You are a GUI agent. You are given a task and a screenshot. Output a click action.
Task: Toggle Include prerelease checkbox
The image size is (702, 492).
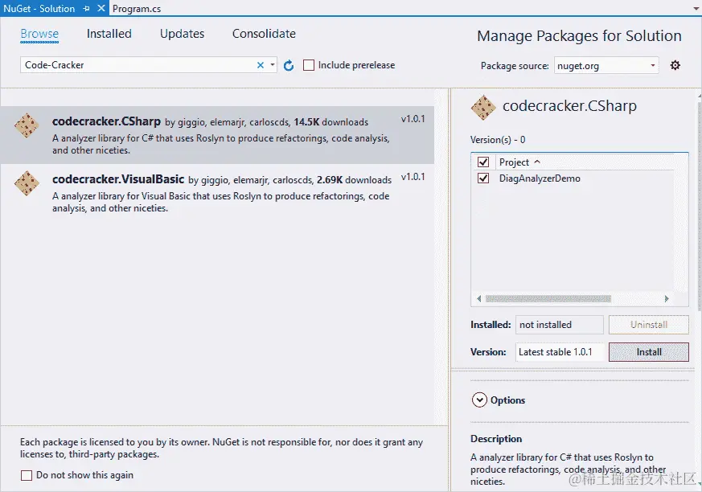click(309, 65)
